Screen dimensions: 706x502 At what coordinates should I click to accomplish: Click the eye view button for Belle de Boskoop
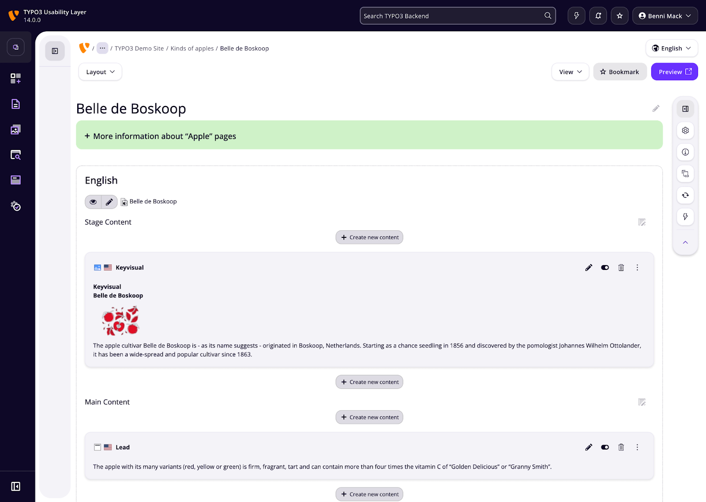(93, 202)
